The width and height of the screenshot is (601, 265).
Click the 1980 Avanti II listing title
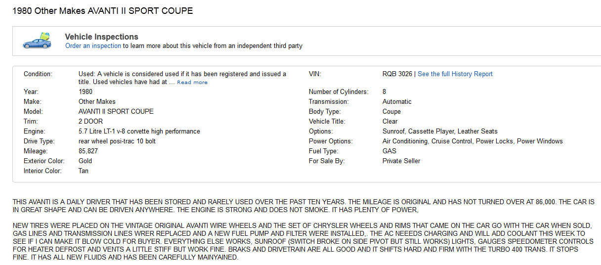coord(103,10)
